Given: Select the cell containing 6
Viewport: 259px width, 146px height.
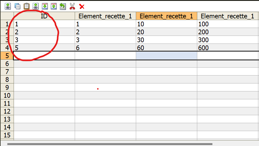Looking at the screenshot, I should pyautogui.click(x=105, y=48).
